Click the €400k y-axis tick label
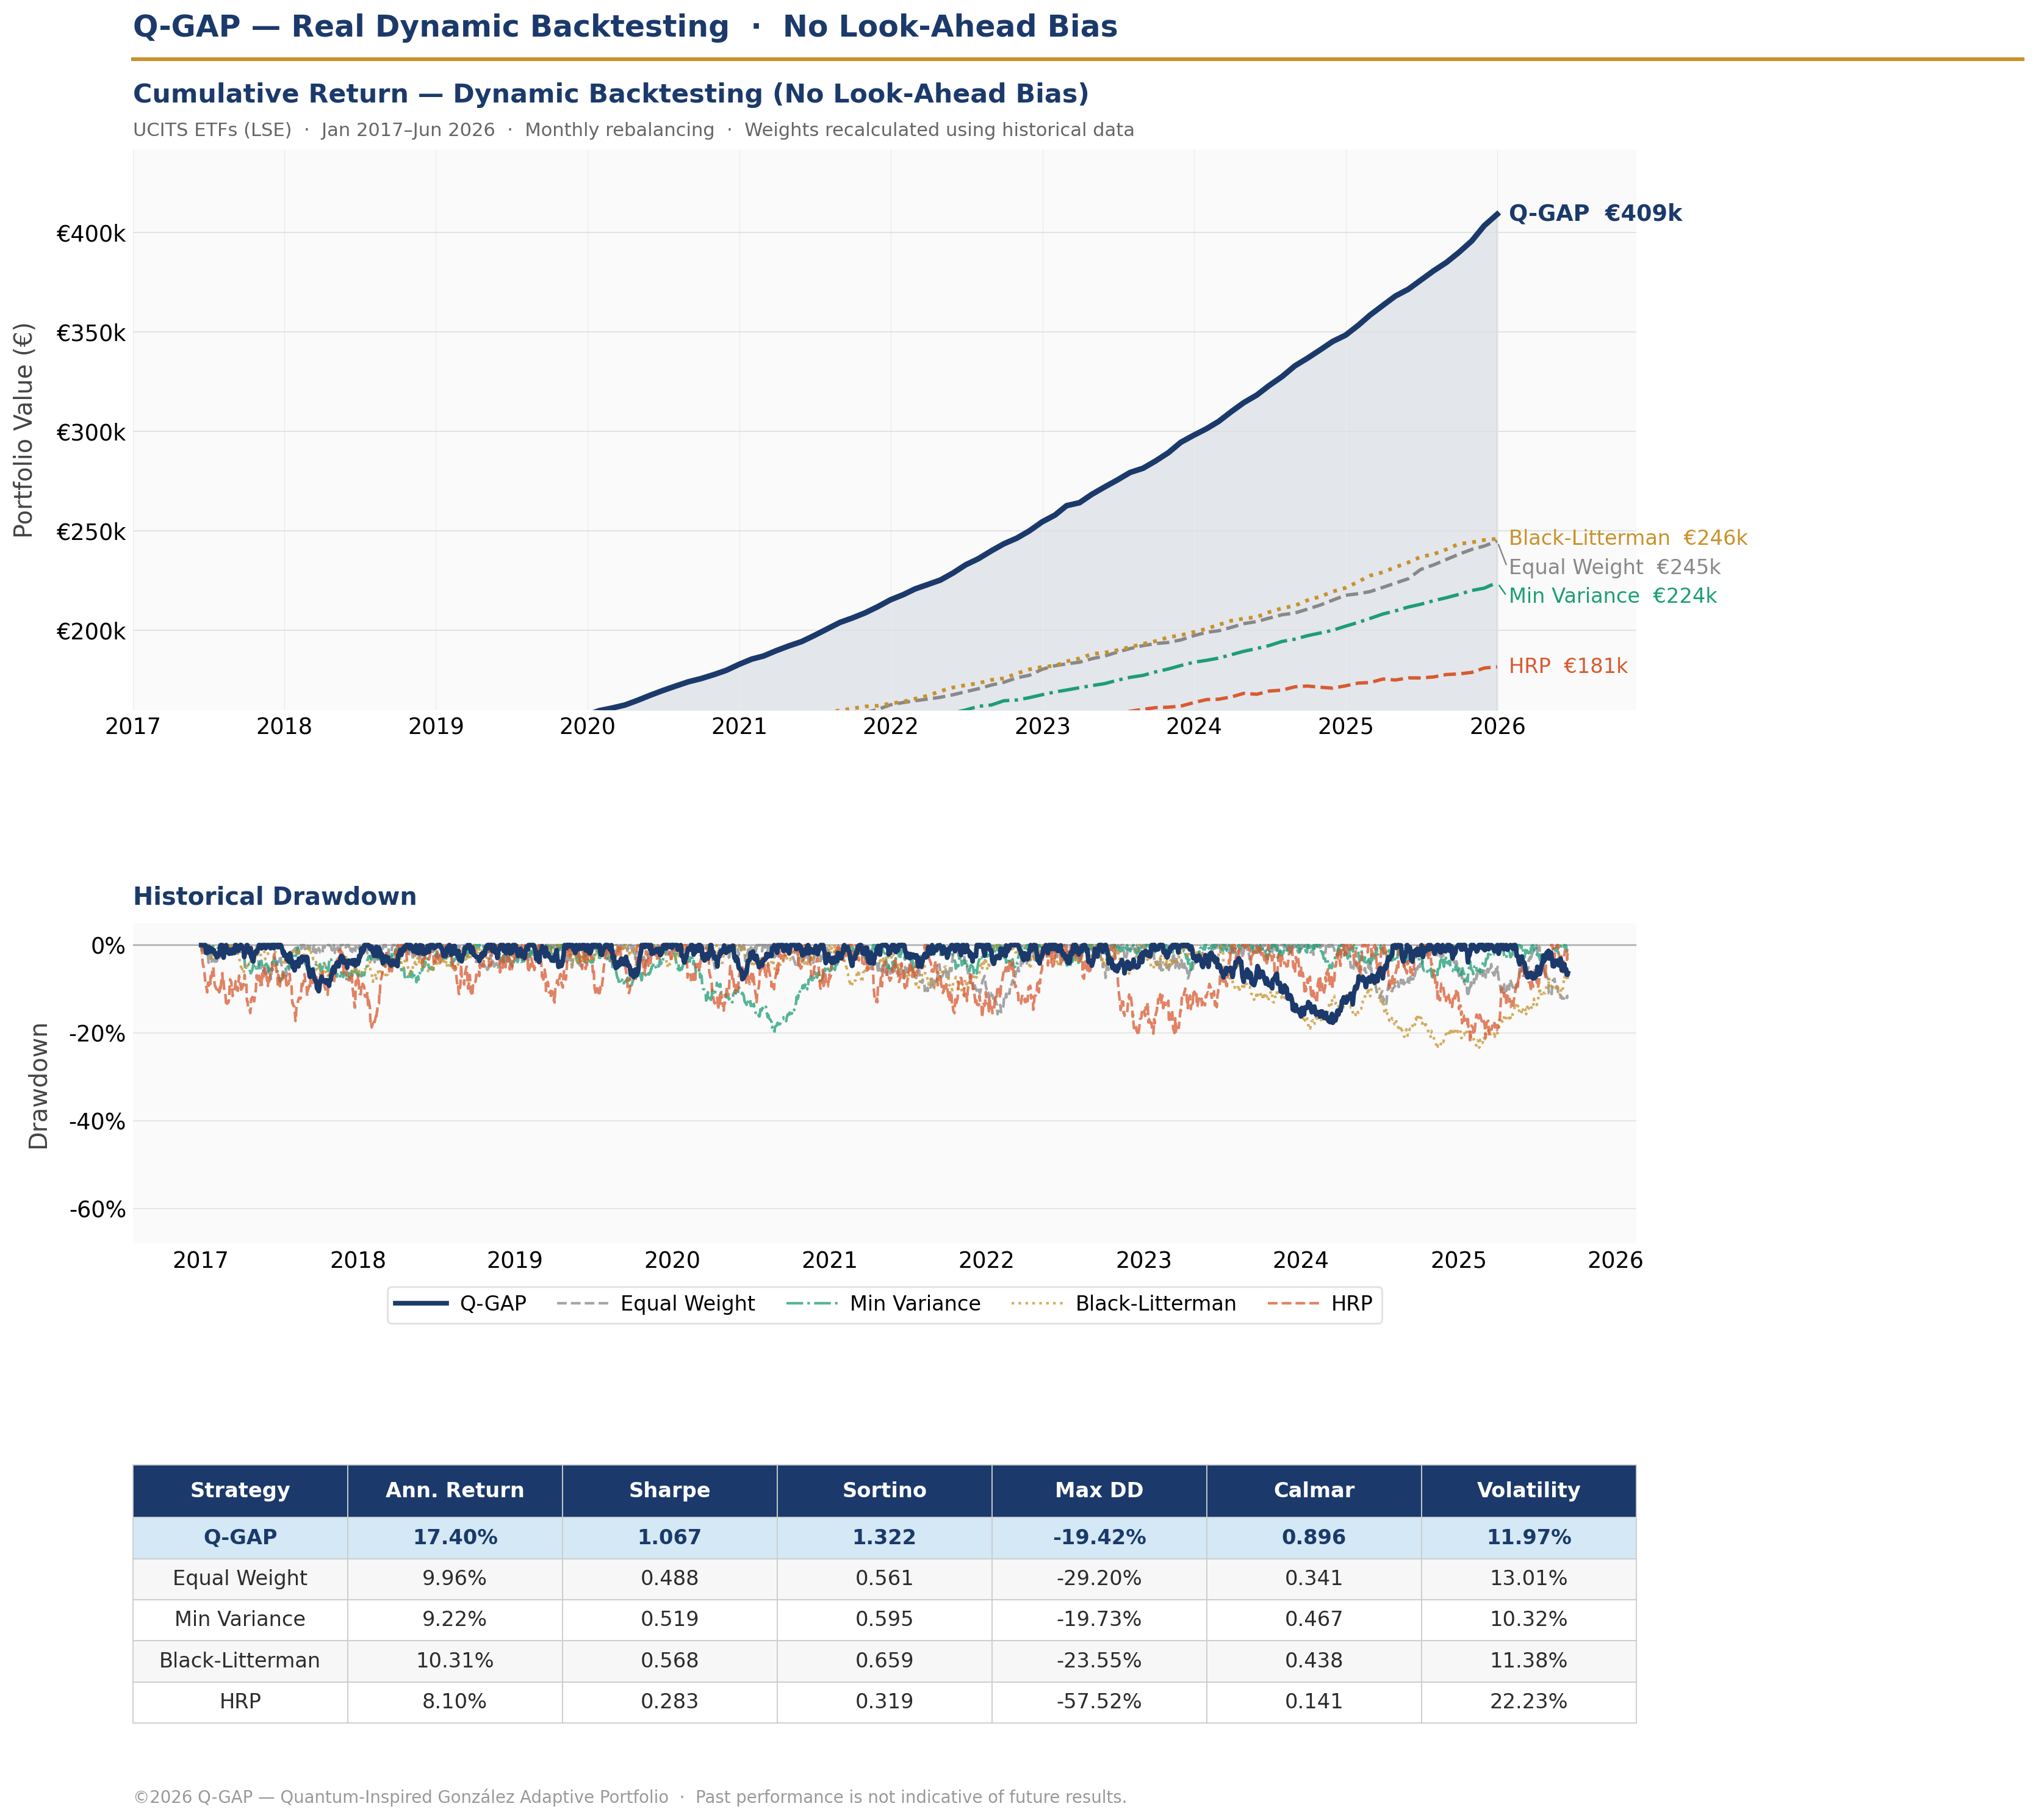This screenshot has height=1820, width=2036. tap(91, 234)
